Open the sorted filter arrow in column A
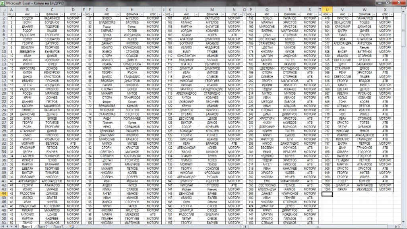The width and height of the screenshot is (407, 229). [13, 14]
